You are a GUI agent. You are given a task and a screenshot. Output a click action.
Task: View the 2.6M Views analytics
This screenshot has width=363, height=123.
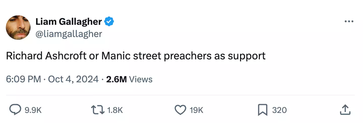[x=129, y=79]
